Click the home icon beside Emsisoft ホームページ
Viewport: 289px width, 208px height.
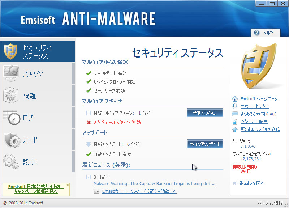point(234,99)
